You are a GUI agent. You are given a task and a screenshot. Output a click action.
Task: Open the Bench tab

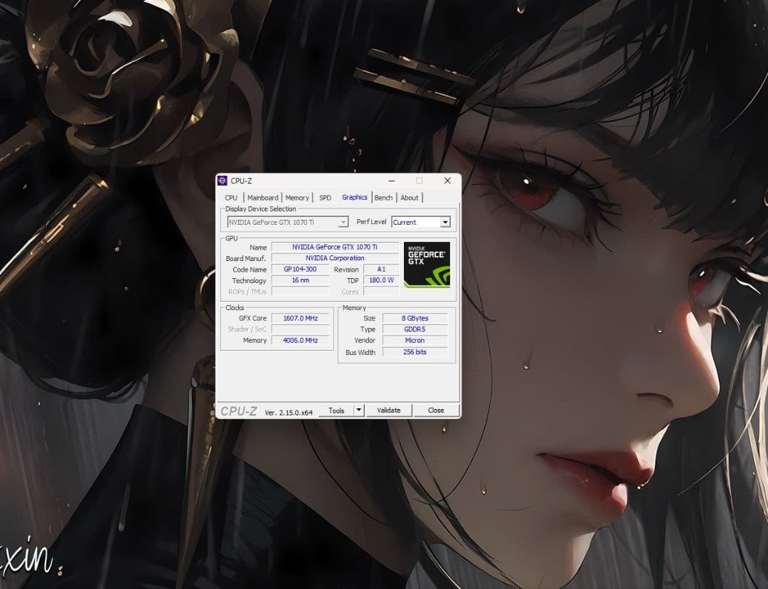[383, 198]
